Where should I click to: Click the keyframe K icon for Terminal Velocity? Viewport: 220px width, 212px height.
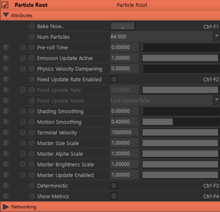(22, 132)
